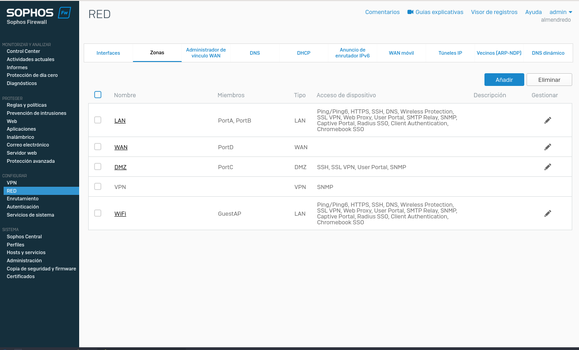Switch to the Interfaces tab
Screen dimensions: 579x350
point(108,53)
